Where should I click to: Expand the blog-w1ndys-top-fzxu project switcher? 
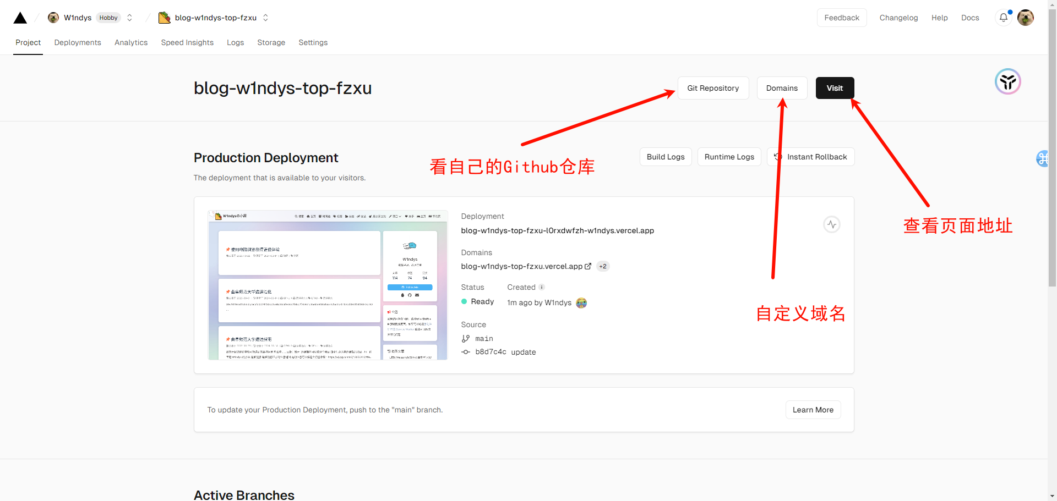tap(266, 18)
